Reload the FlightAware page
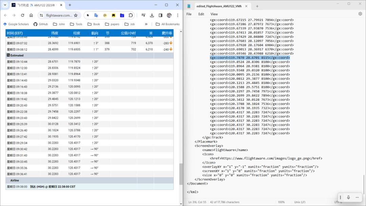366x206 pixels. click(x=22, y=15)
